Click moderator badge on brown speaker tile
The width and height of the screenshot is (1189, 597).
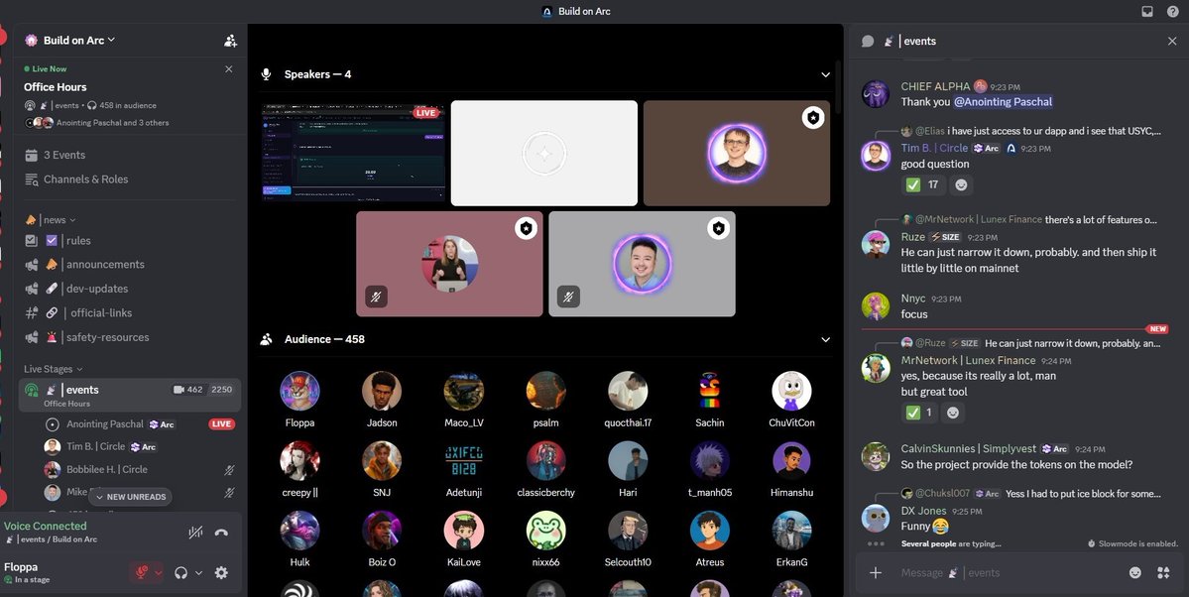(x=813, y=118)
